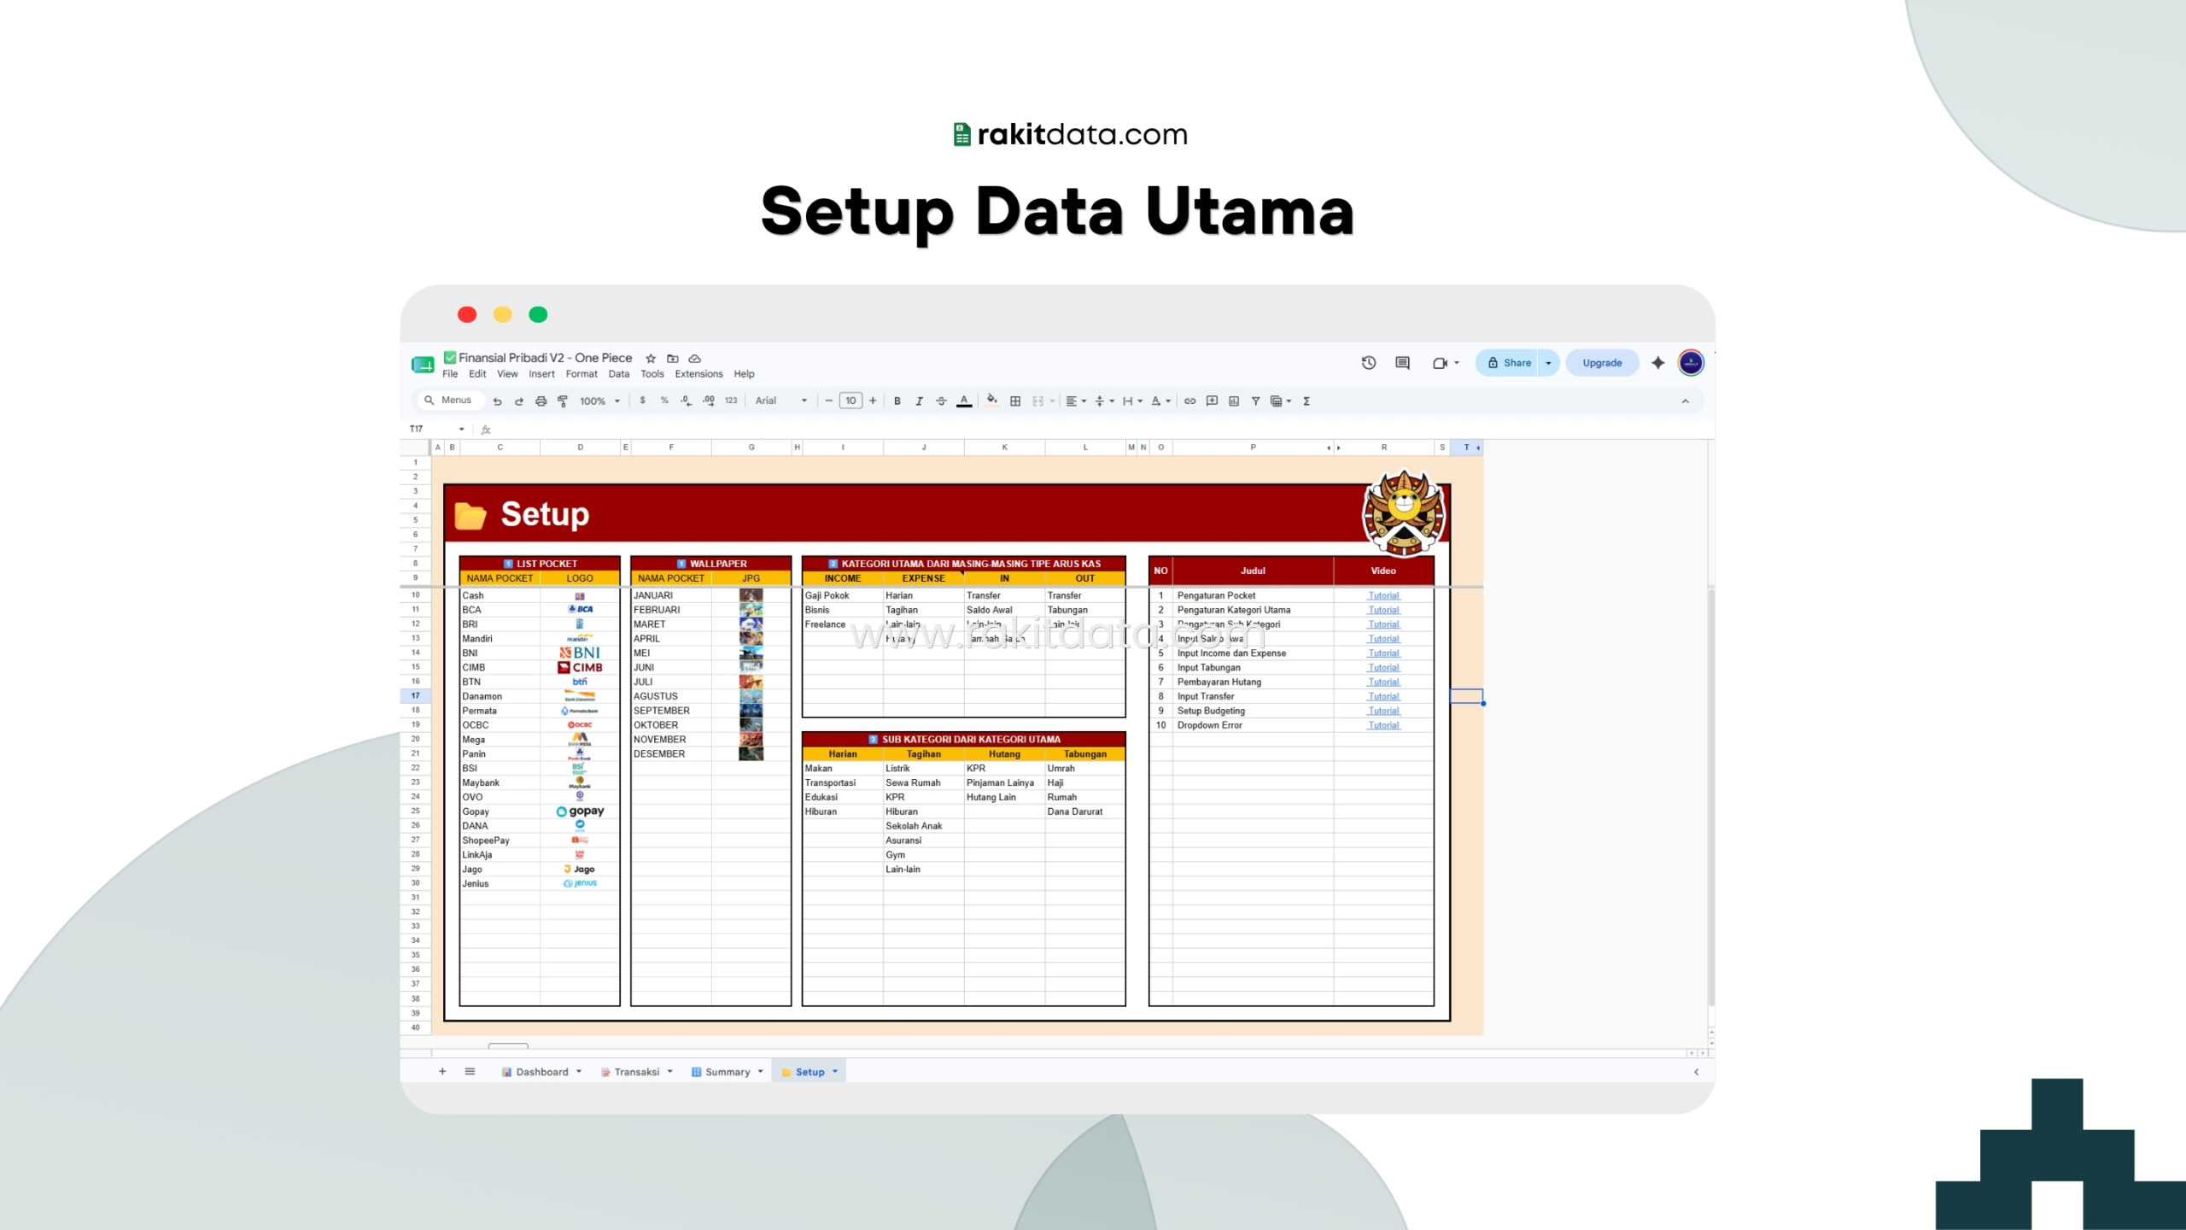Viewport: 2186px width, 1230px height.
Task: Print the spreadsheet using the printer icon
Action: pyautogui.click(x=541, y=401)
